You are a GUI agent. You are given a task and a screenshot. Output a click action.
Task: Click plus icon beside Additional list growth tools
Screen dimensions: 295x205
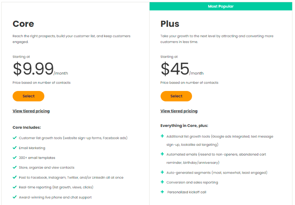162,136
